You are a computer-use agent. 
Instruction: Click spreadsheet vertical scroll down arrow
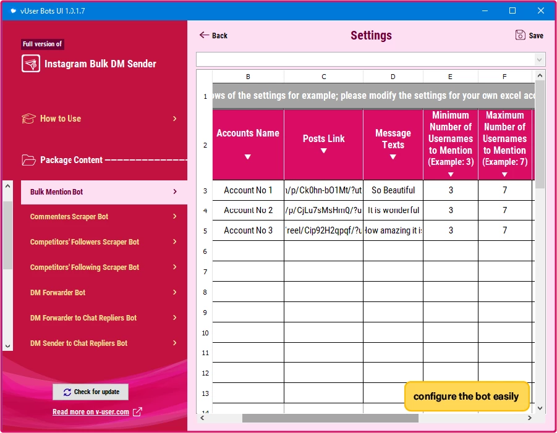[x=540, y=408]
